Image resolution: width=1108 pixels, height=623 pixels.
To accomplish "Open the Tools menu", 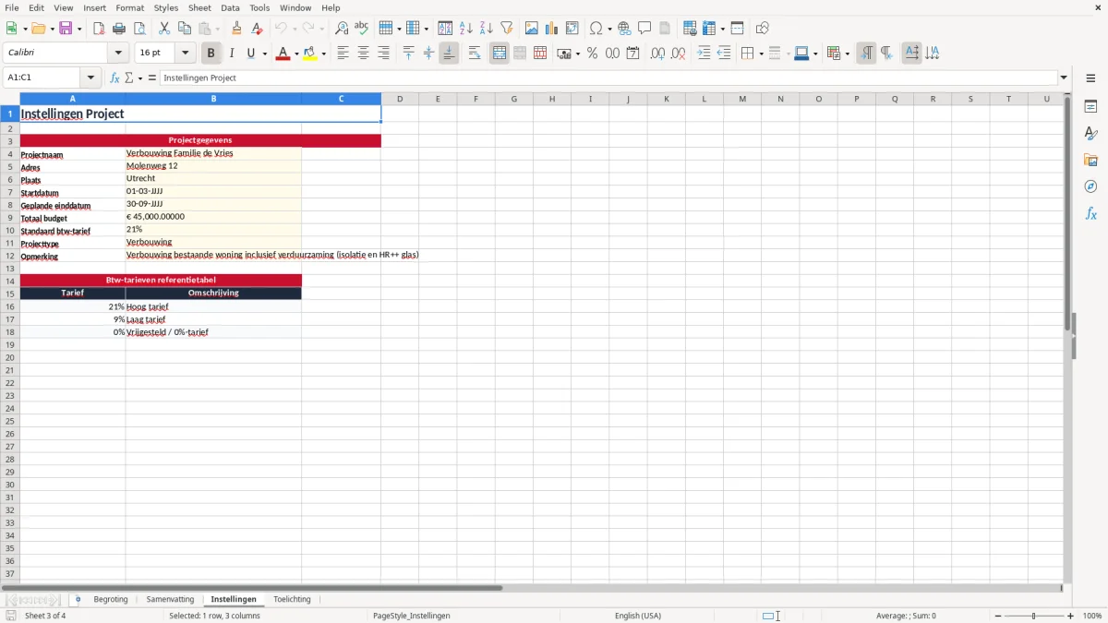I will point(259,7).
